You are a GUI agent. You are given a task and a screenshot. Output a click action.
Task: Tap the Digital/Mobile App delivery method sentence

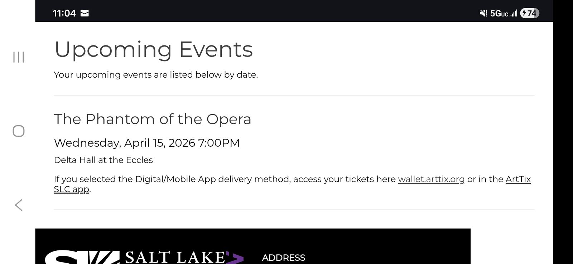(x=225, y=179)
